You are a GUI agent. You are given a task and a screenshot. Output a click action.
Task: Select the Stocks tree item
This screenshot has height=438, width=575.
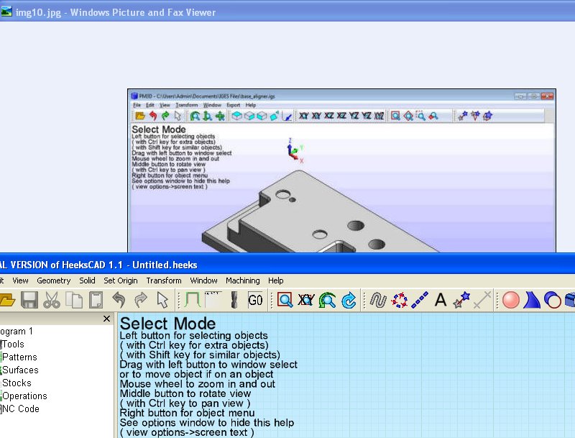click(x=17, y=383)
